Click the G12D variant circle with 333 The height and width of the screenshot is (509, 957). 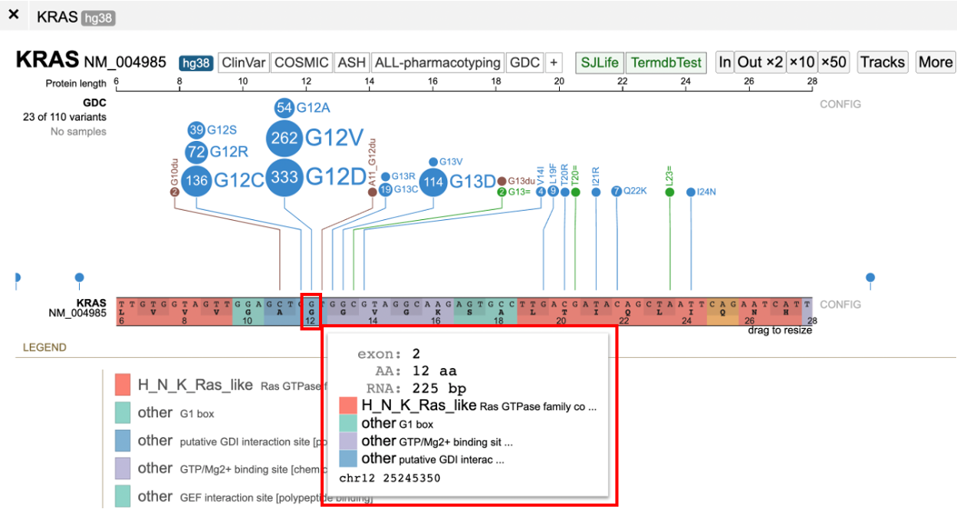pyautogui.click(x=284, y=178)
